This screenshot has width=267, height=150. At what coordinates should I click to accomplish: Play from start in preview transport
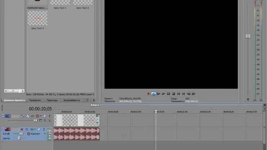(159, 94)
